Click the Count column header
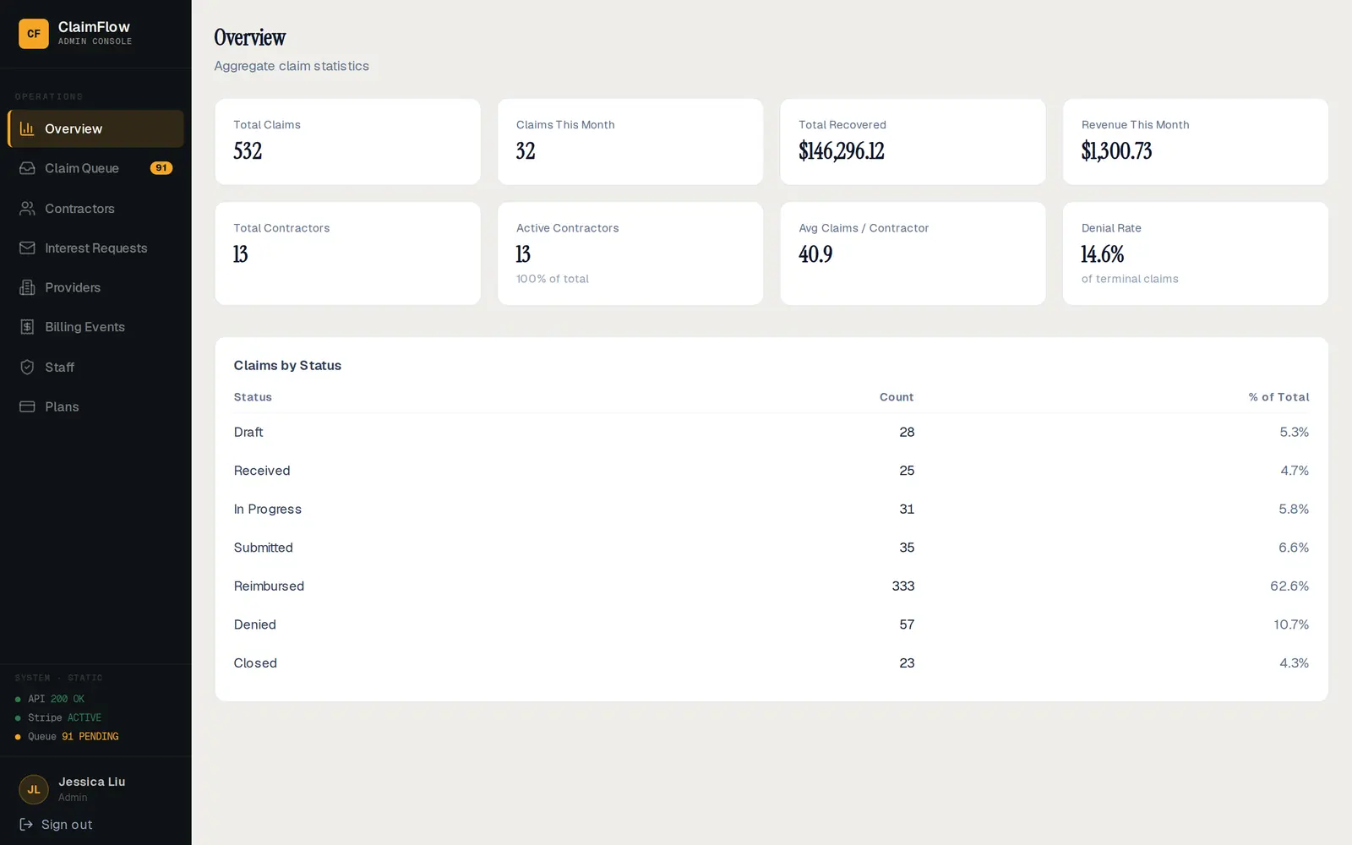Viewport: 1352px width, 845px height. [x=897, y=397]
